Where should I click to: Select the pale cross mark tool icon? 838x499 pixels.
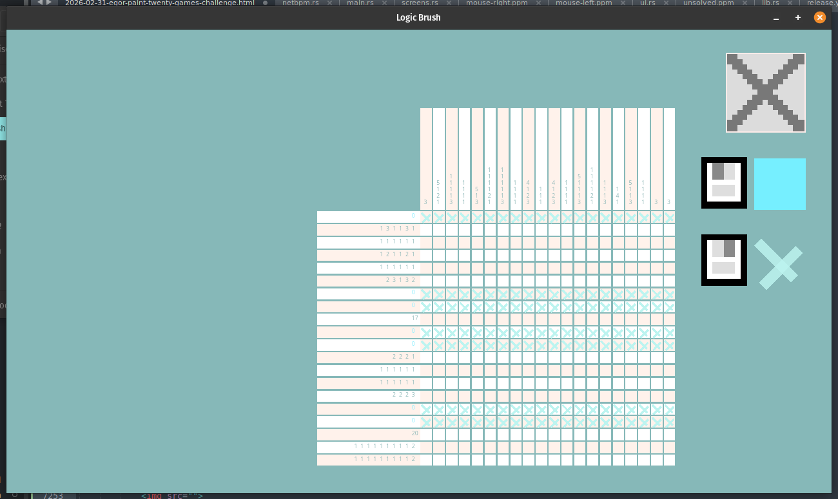point(779,263)
